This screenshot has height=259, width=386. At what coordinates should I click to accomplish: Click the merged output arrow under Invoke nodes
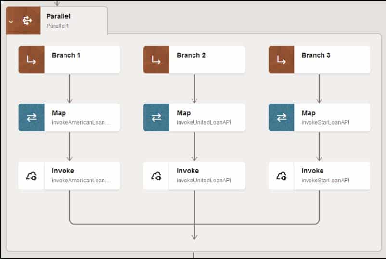[194, 232]
